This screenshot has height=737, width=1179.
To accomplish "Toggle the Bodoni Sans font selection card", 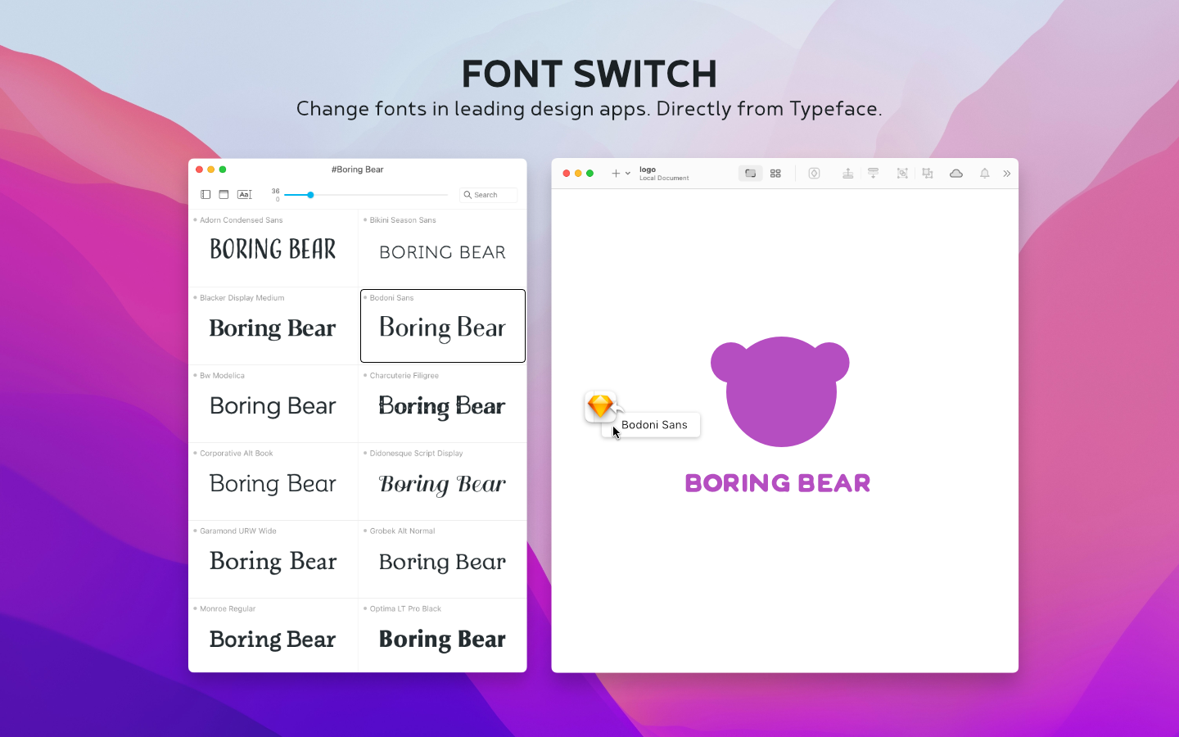I will point(442,326).
